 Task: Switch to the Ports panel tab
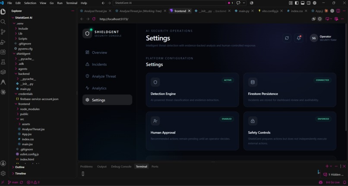155,167
